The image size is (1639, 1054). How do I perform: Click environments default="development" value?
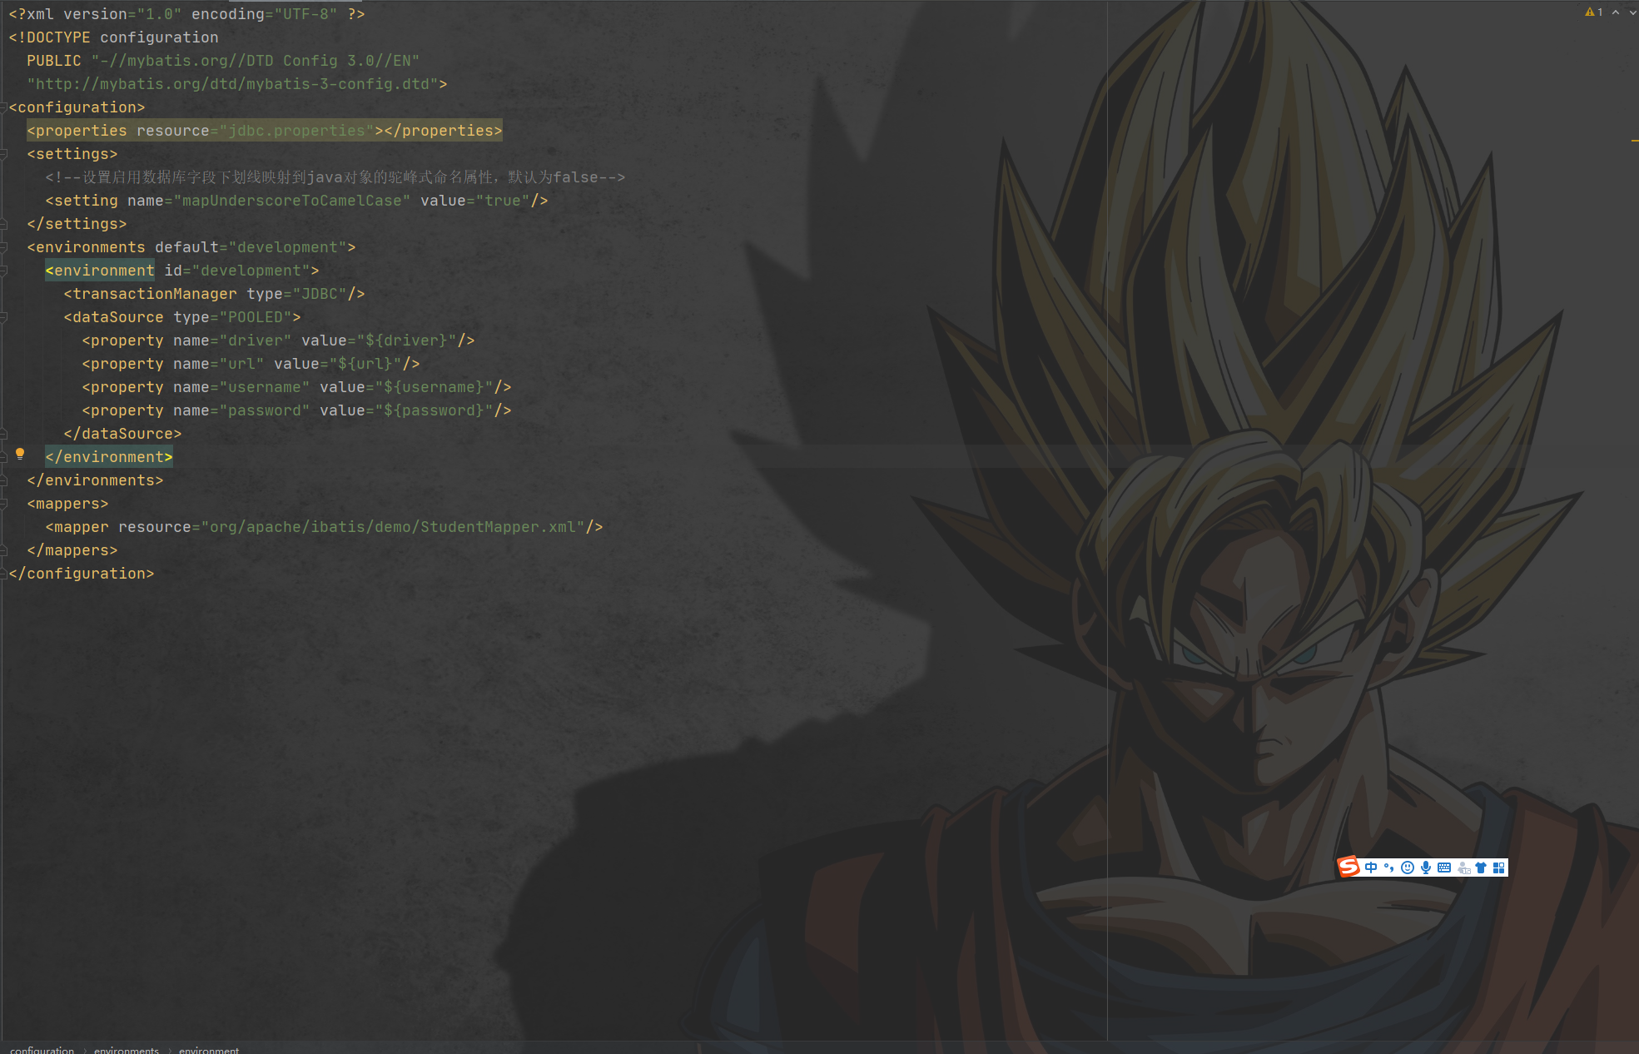click(287, 247)
